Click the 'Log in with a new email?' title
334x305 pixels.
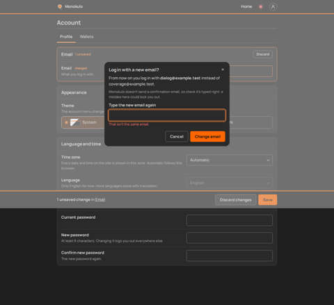[134, 69]
